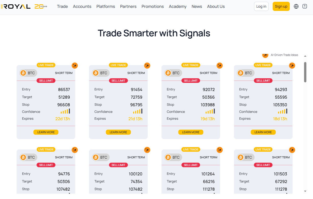Screen dimensions: 313x199
Task: Click Bitcoin icon on the 92072 entry card
Action: [168, 73]
